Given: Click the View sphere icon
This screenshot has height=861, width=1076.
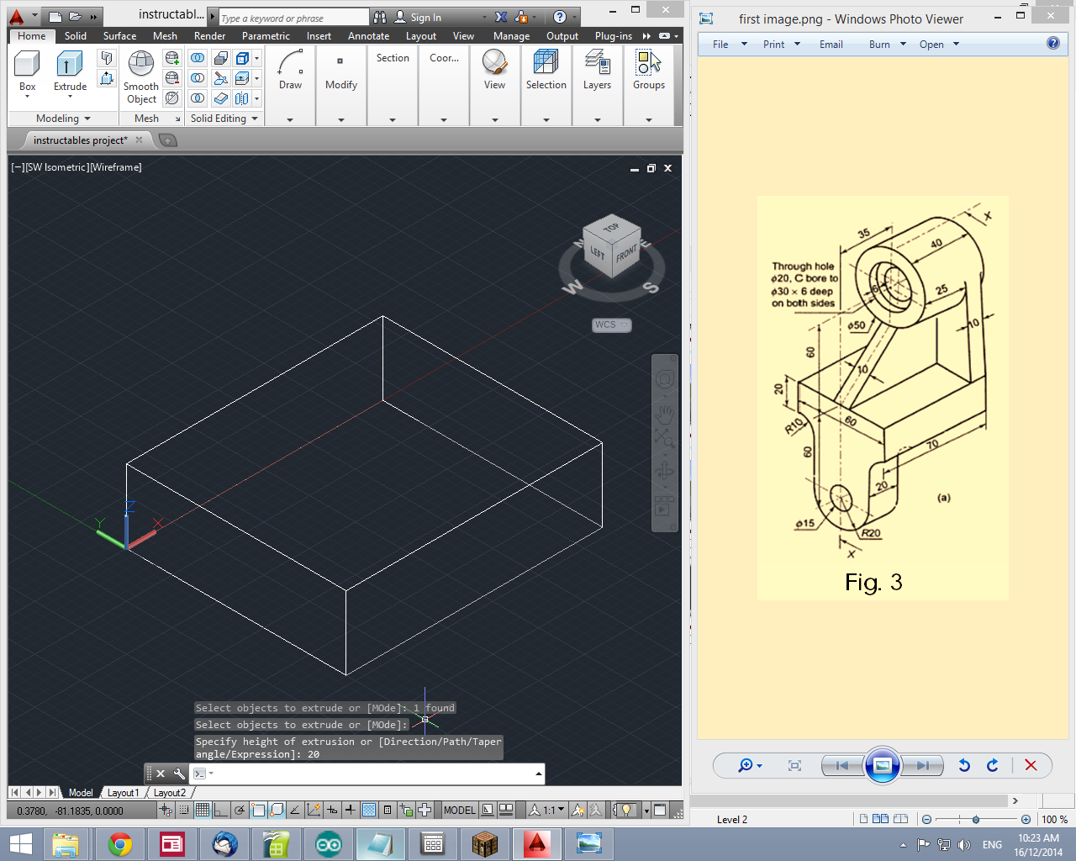Looking at the screenshot, I should [494, 63].
